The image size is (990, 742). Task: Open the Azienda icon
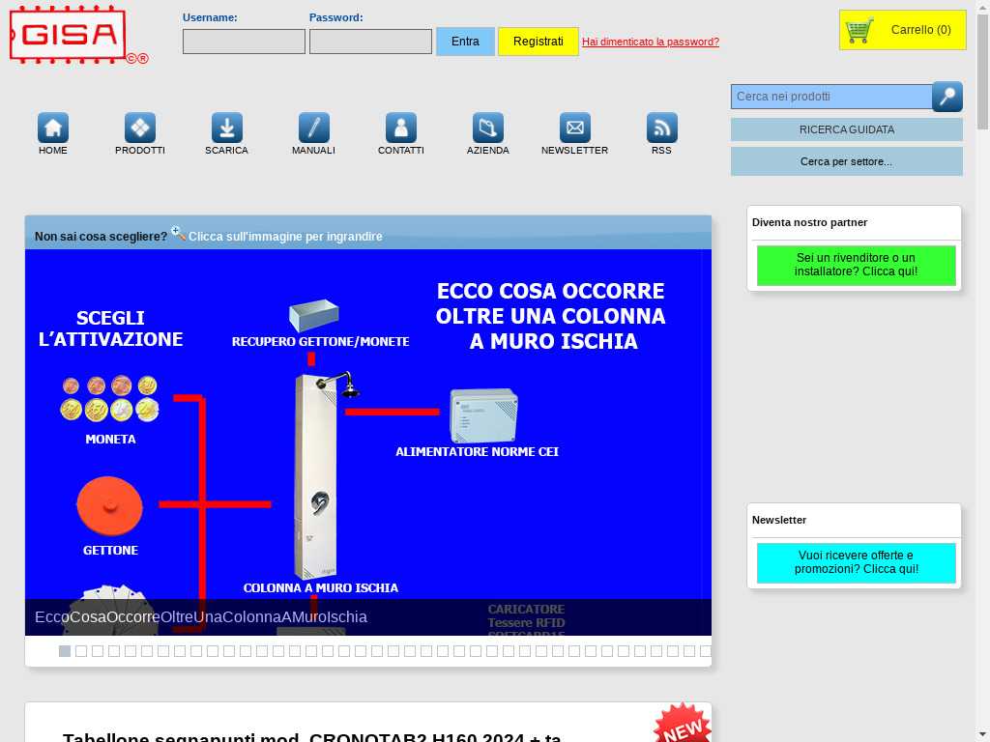point(488,128)
